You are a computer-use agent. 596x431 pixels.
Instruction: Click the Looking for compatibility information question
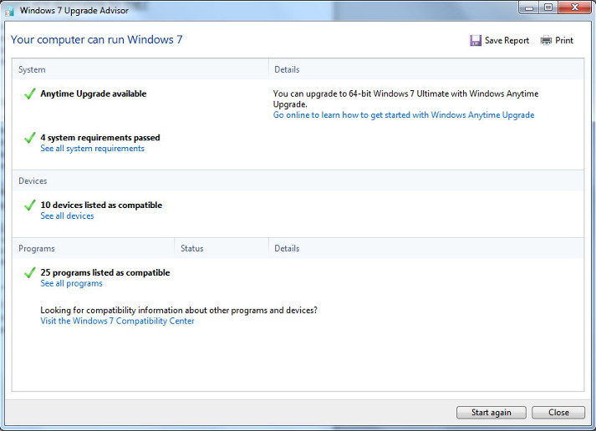[x=179, y=310]
